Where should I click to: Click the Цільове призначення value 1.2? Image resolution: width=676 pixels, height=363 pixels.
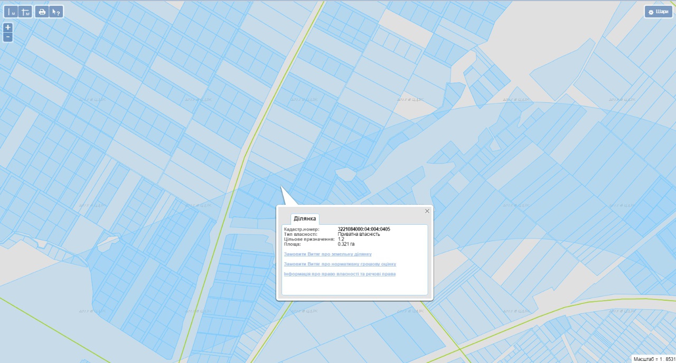click(341, 239)
